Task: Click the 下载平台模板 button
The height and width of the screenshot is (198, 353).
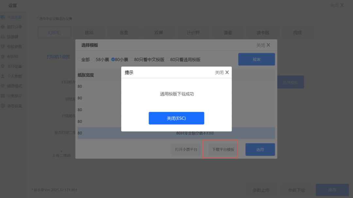Action: (x=223, y=149)
